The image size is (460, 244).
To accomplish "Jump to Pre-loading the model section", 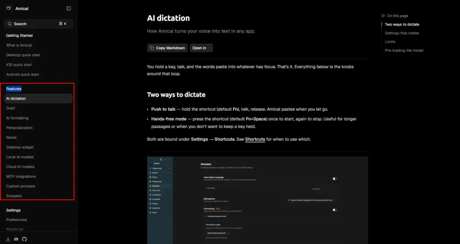I will tap(404, 50).
